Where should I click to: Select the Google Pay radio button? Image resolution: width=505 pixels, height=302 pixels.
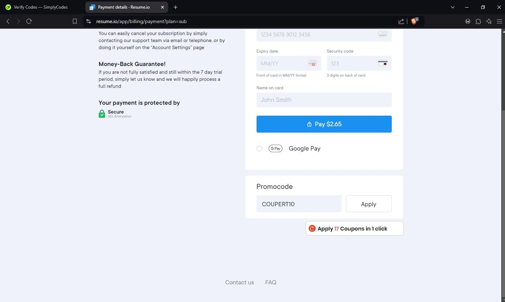point(259,148)
